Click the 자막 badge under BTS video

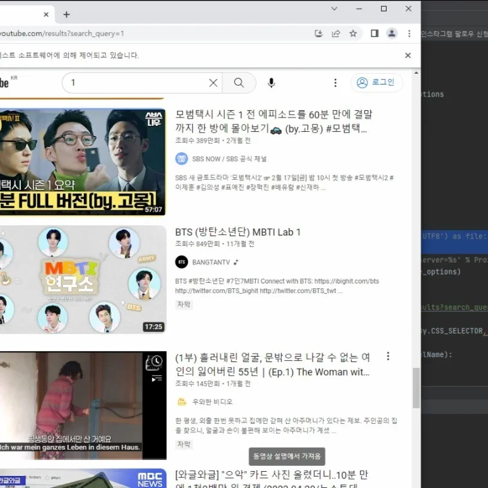(183, 305)
